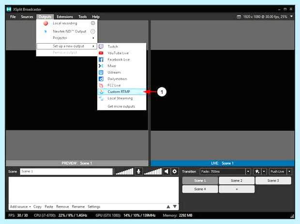Image resolution: width=300 pixels, height=224 pixels.
Task: Click Paste in source toolbar
Action: [49, 207]
